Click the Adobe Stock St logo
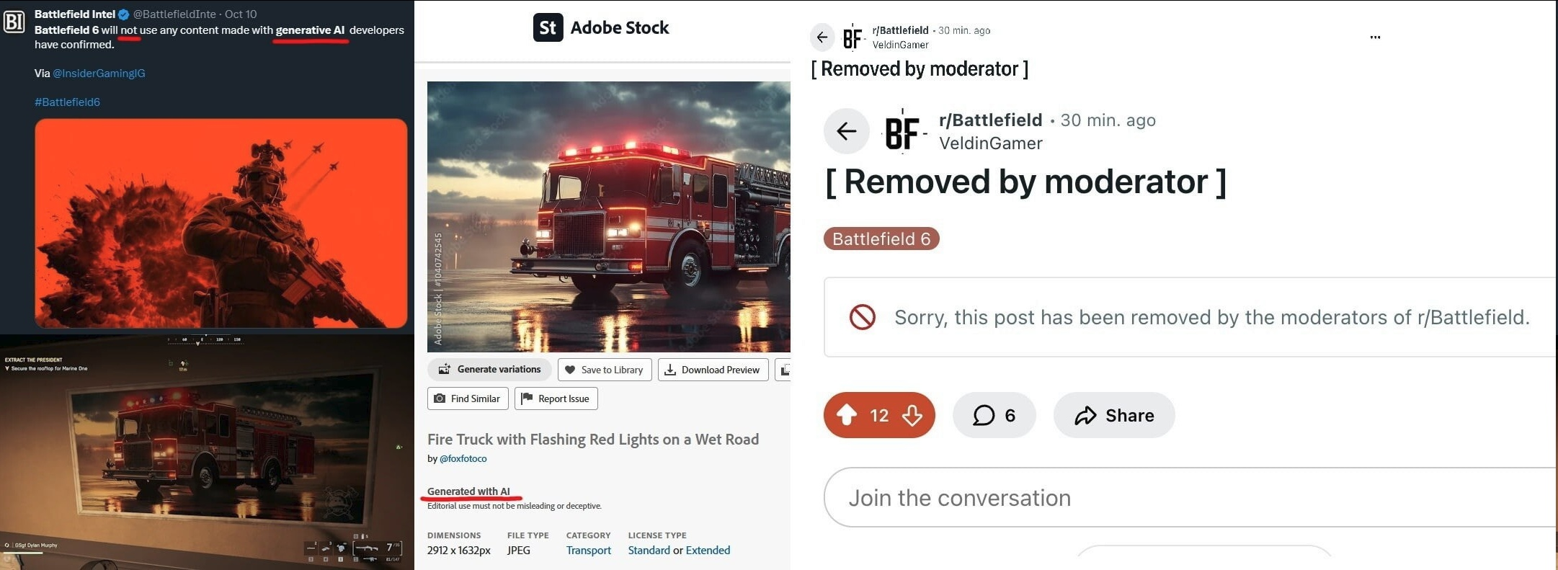1558x570 pixels. 548,28
